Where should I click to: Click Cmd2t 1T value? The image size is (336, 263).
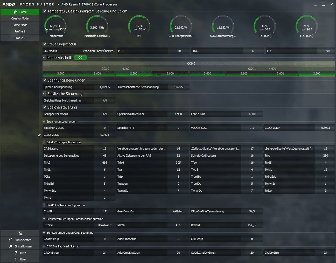105,211
